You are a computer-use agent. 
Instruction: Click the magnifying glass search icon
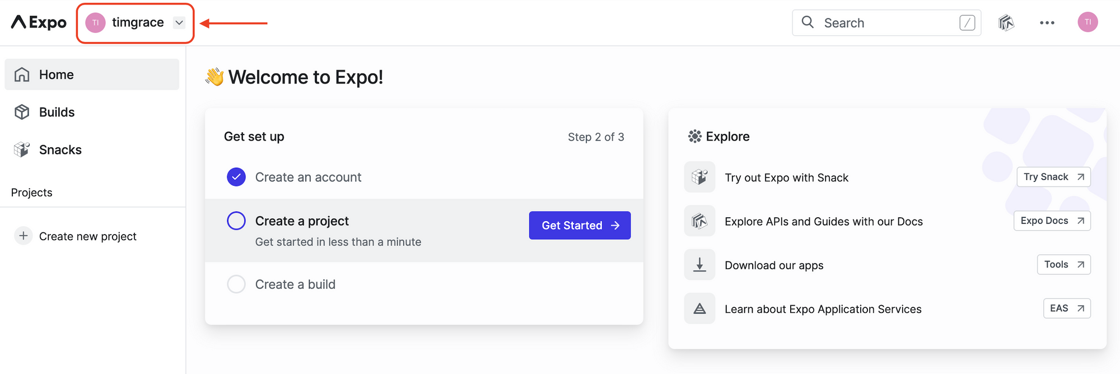click(808, 22)
